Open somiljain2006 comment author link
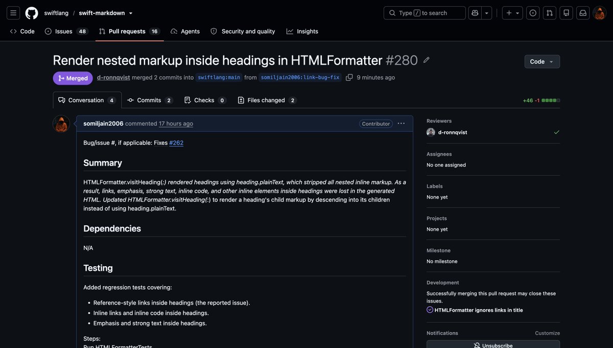The image size is (613, 348). click(103, 124)
